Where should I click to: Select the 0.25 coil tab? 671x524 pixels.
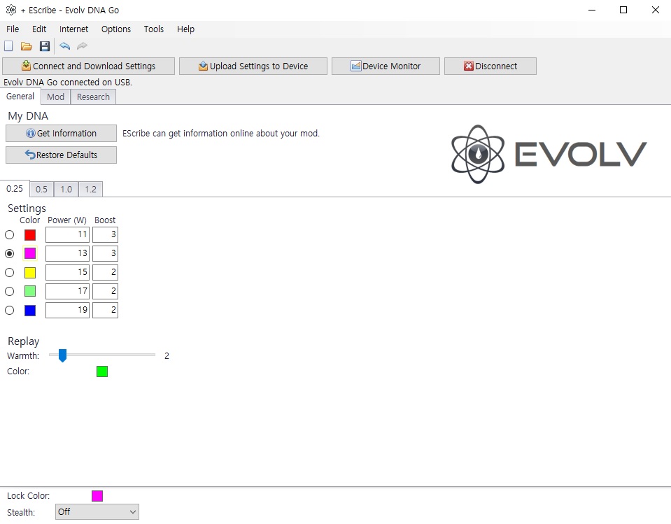15,189
